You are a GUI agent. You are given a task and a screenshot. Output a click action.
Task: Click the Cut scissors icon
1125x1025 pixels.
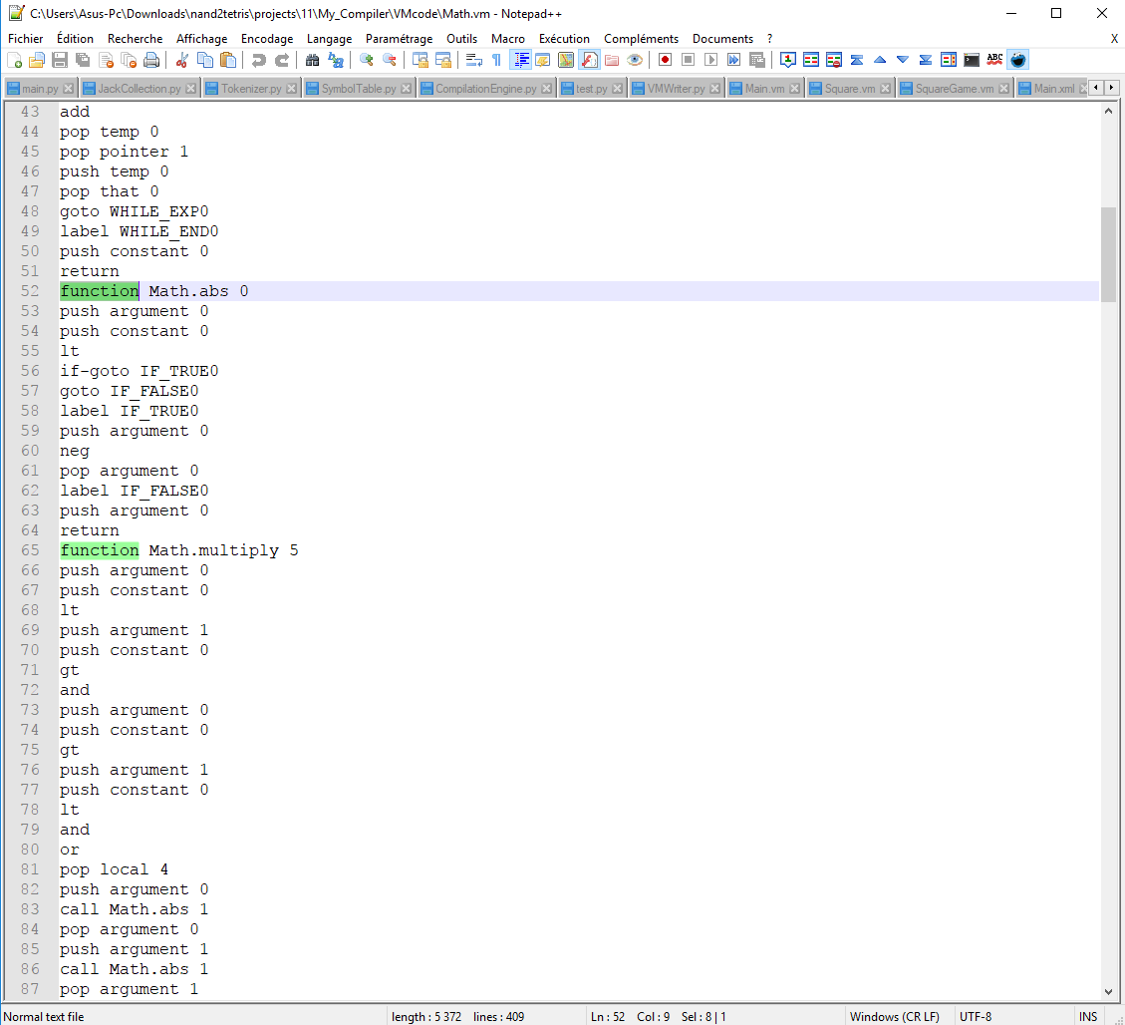[x=181, y=60]
